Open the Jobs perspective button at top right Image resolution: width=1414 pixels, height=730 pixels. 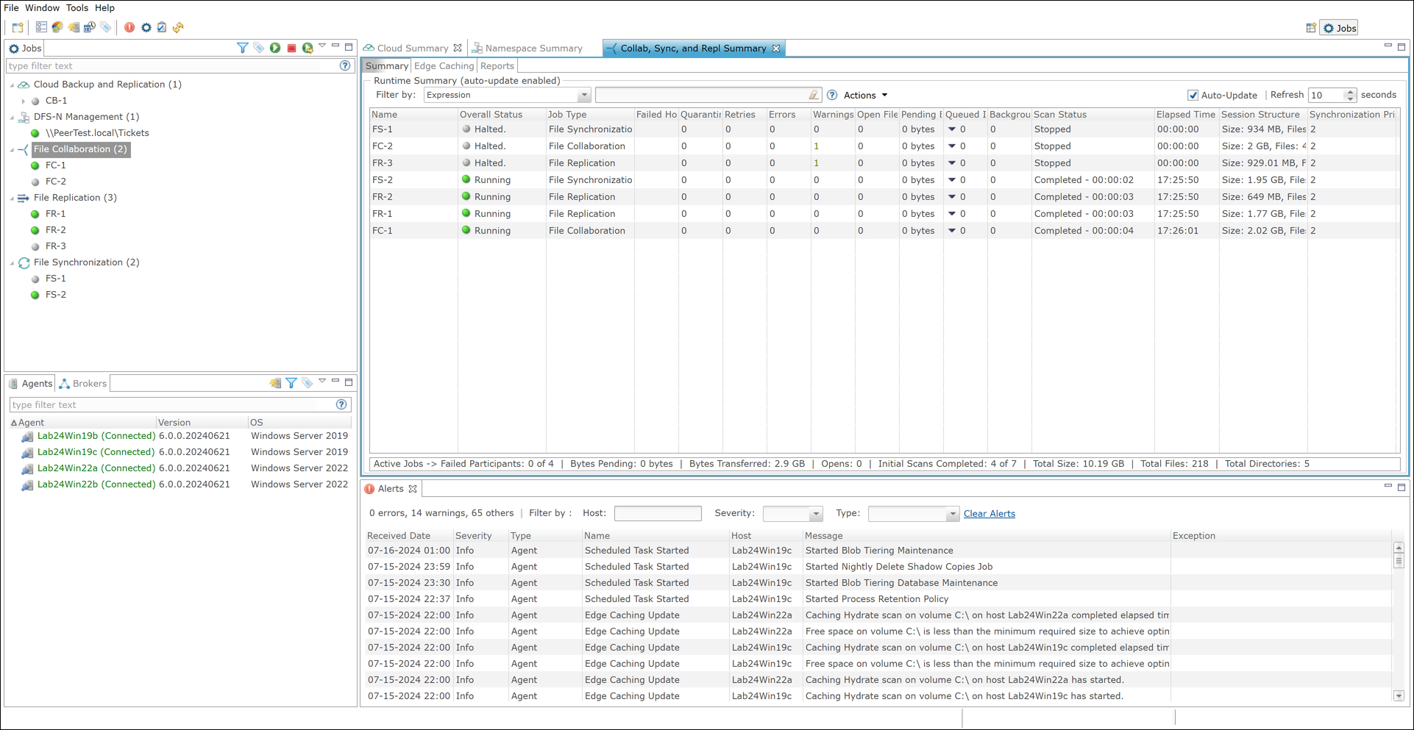point(1339,28)
